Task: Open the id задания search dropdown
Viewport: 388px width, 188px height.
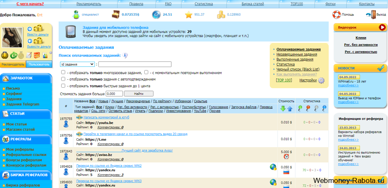Action: tap(77, 64)
